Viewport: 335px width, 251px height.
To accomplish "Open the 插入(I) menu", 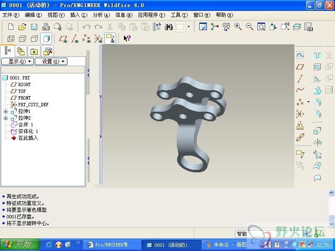I will [79, 15].
